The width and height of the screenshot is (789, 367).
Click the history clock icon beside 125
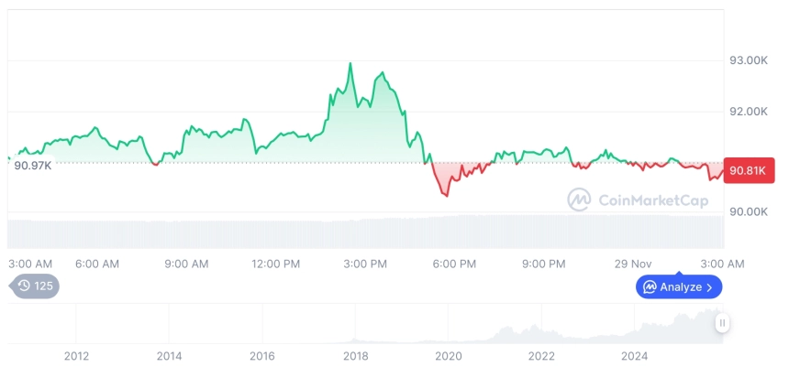point(24,286)
